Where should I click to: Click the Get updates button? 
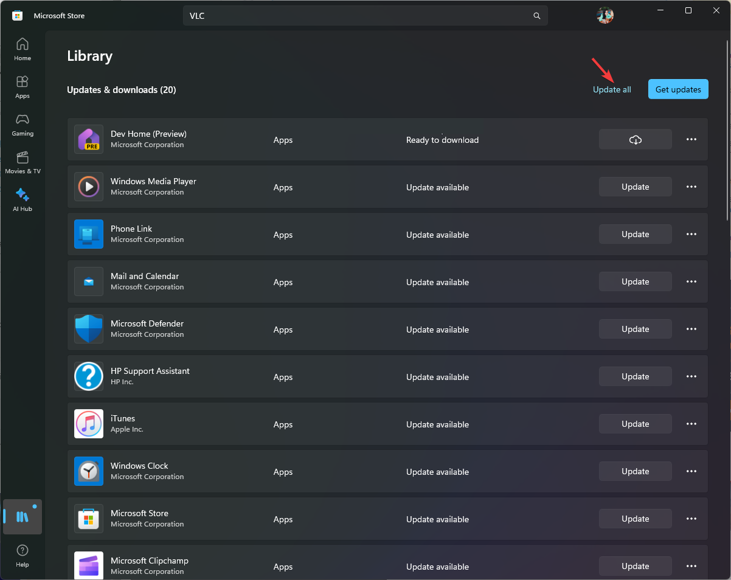tap(678, 89)
